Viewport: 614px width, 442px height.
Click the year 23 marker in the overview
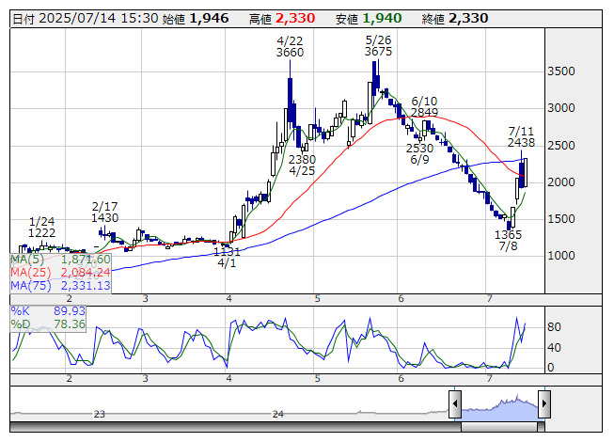coord(100,414)
